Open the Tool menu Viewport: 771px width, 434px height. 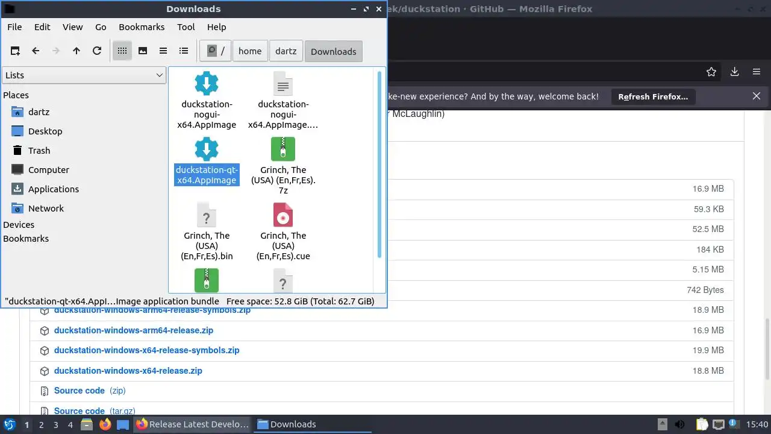pyautogui.click(x=186, y=27)
